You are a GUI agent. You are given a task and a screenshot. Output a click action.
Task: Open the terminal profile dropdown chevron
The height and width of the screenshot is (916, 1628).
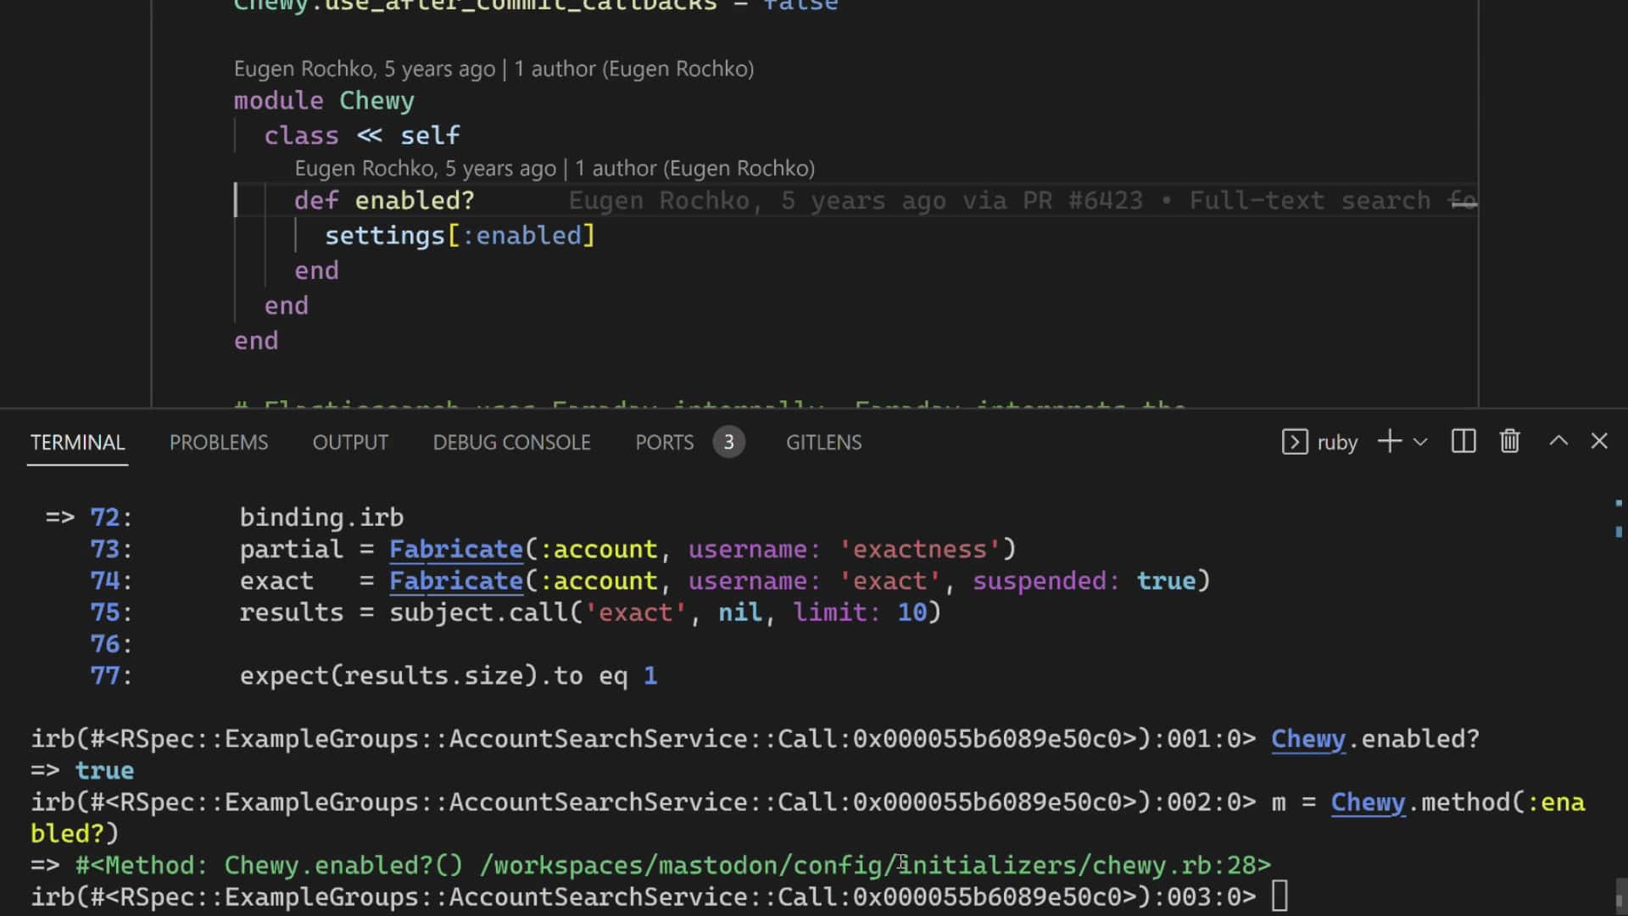(x=1420, y=442)
